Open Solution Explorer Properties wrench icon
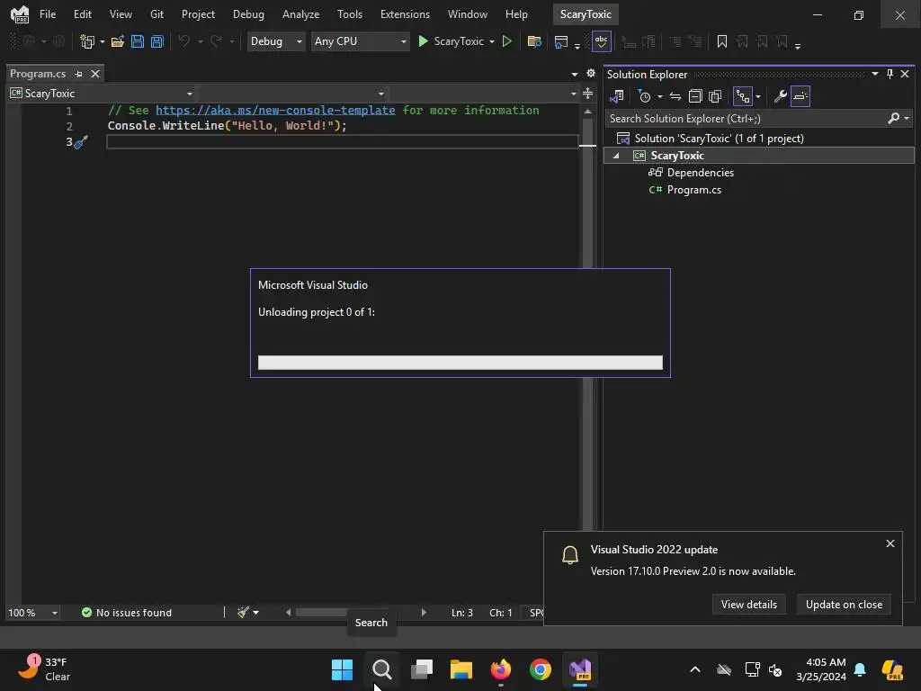This screenshot has width=921, height=691. (780, 96)
